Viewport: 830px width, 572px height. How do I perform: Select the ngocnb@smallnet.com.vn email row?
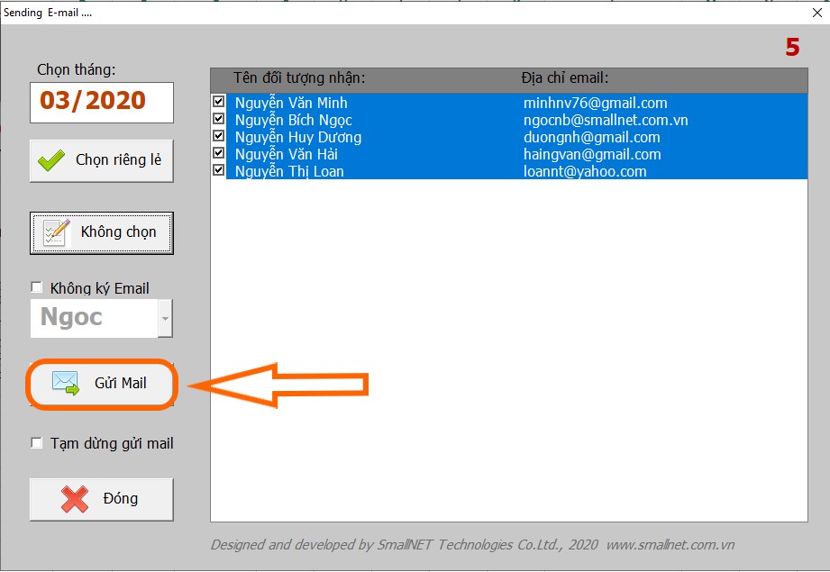pos(606,120)
